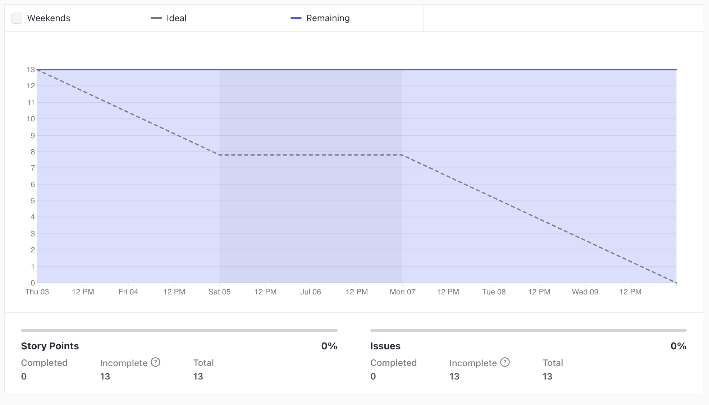Click the Fri 04 axis label

(x=128, y=292)
